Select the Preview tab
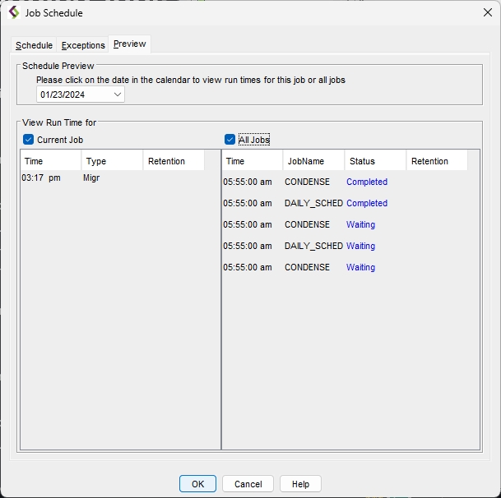The width and height of the screenshot is (501, 498). pyautogui.click(x=130, y=44)
